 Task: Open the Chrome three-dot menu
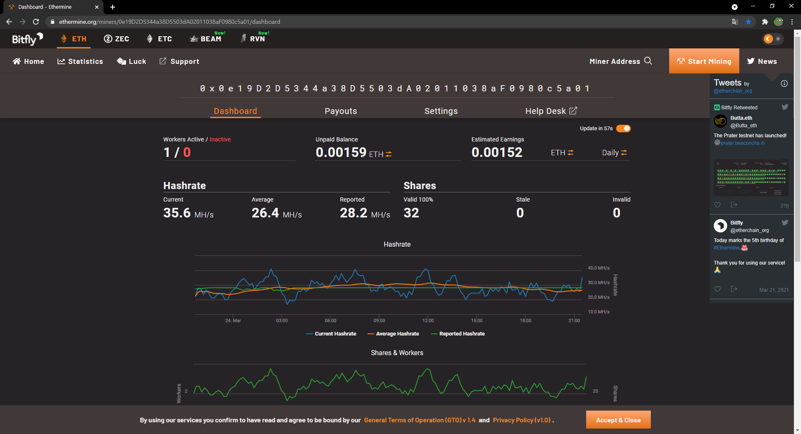tap(792, 22)
